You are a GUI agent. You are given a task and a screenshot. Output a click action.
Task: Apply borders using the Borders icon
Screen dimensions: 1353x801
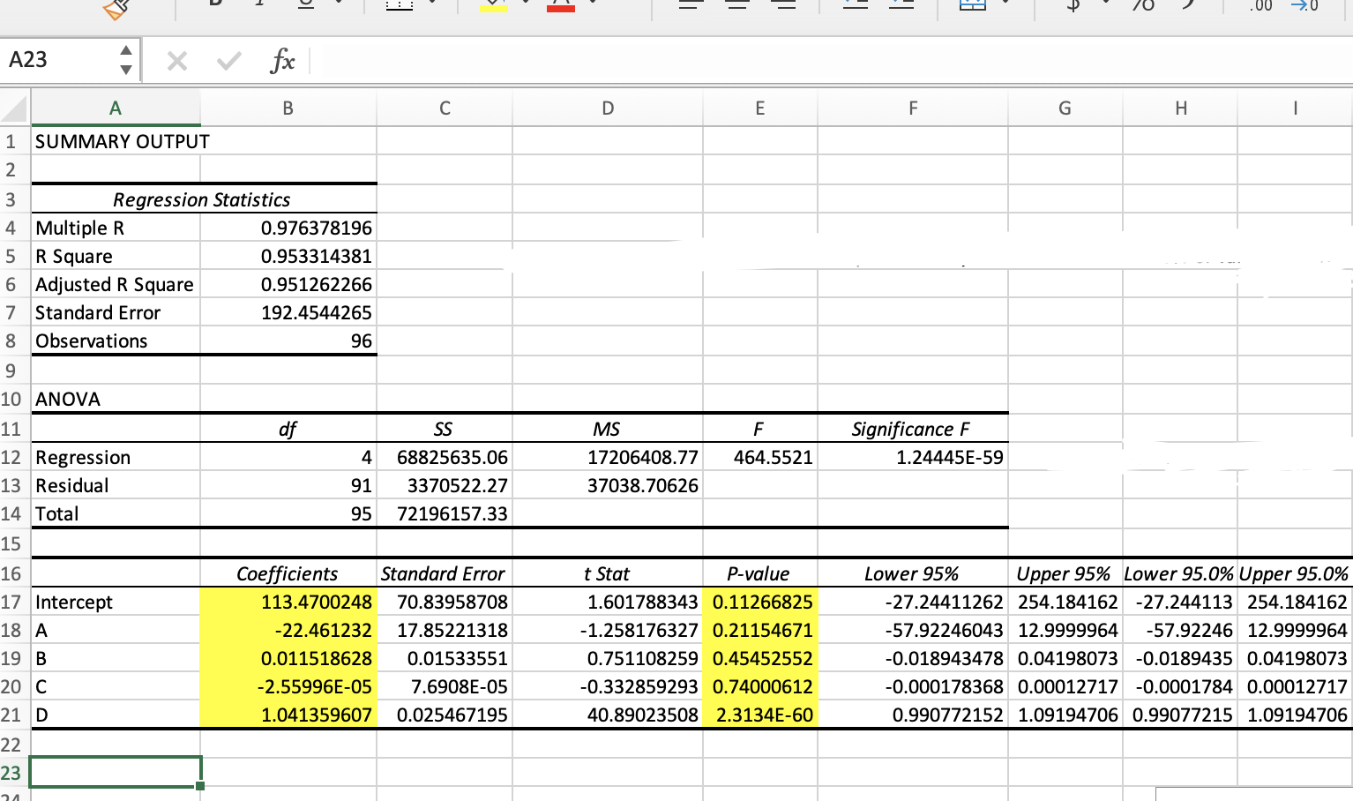(x=401, y=7)
